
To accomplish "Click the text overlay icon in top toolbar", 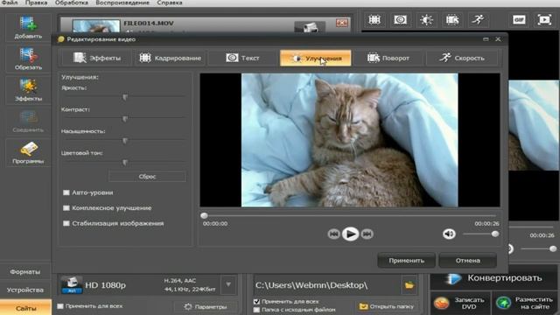I will pyautogui.click(x=400, y=19).
